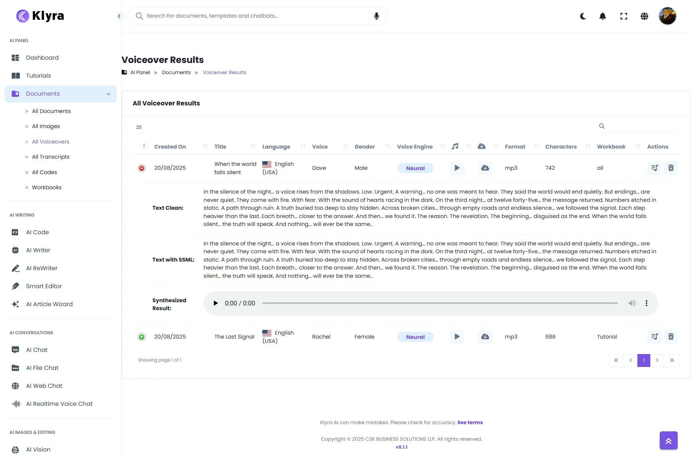Go to page 1 in pagination
The image size is (691, 458).
click(643, 360)
